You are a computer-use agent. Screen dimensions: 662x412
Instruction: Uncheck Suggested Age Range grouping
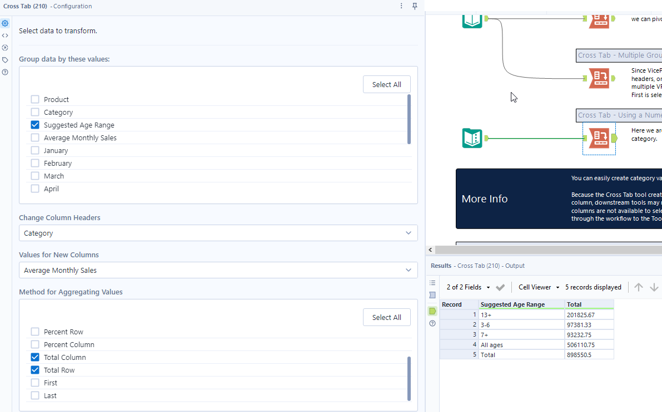point(35,125)
